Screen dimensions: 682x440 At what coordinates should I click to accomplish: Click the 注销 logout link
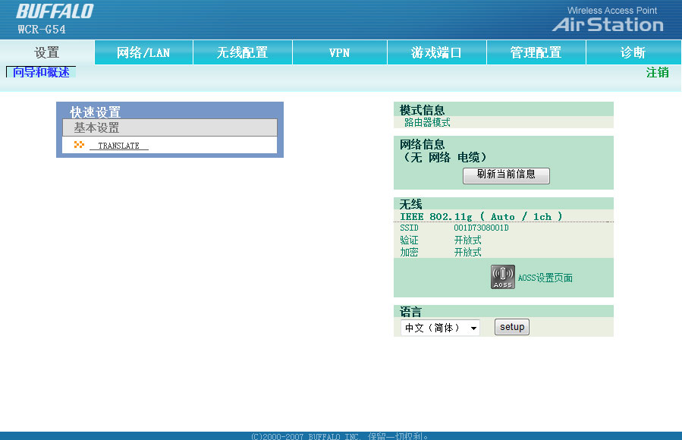657,72
